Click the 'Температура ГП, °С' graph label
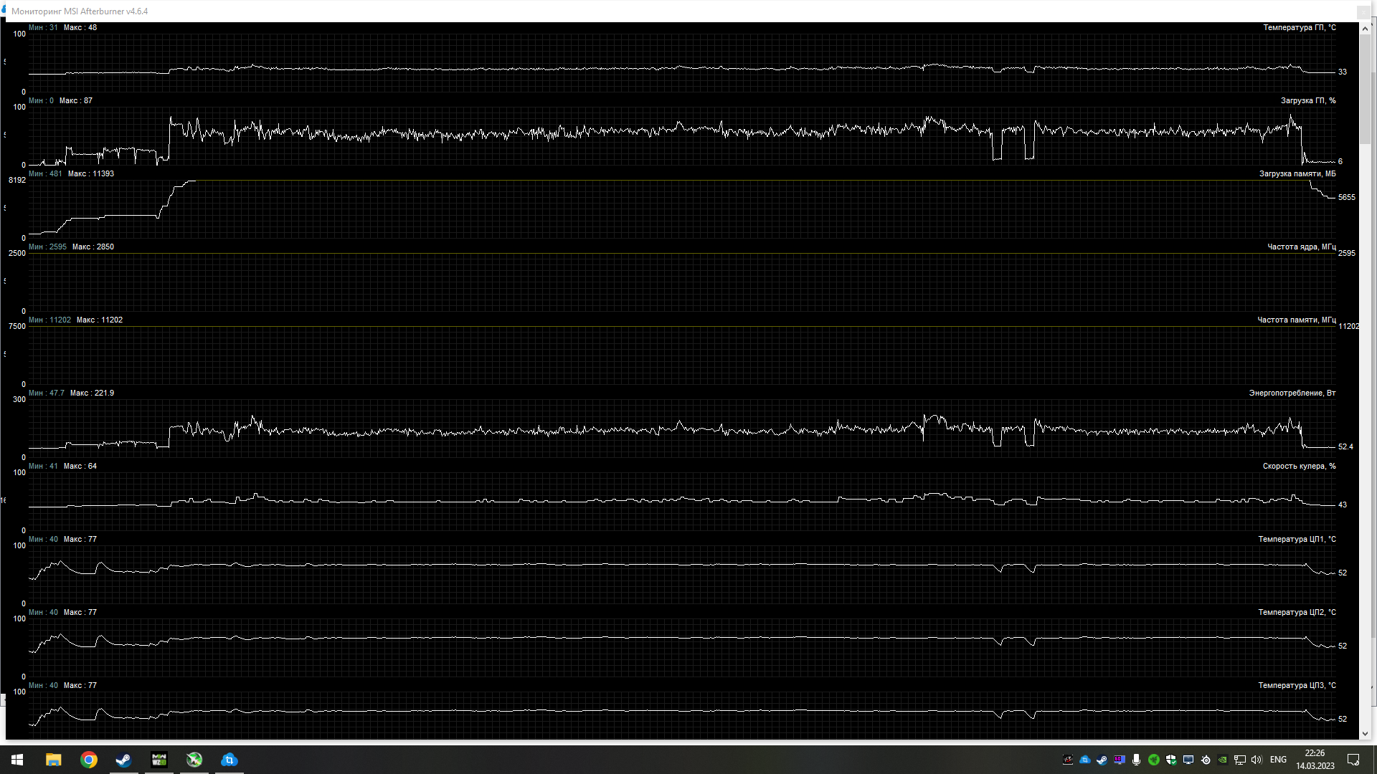The width and height of the screenshot is (1377, 774). pyautogui.click(x=1300, y=28)
